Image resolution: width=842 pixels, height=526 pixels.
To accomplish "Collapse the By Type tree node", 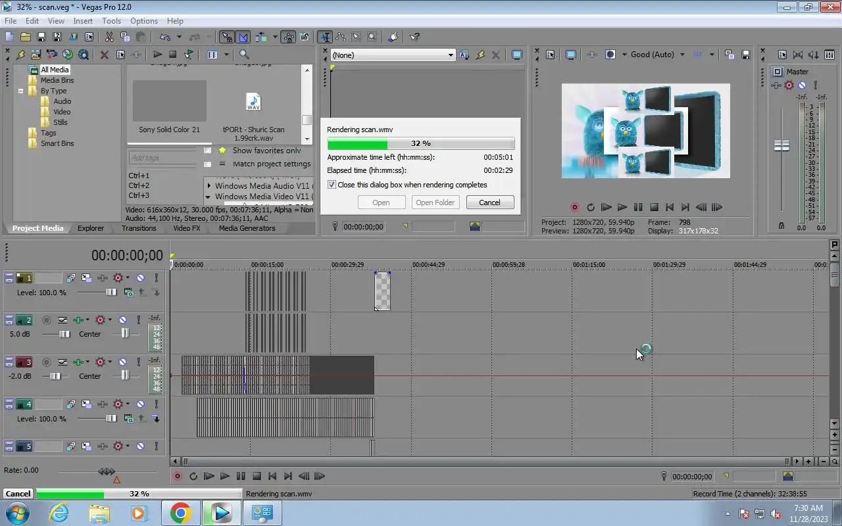I will click(x=20, y=91).
